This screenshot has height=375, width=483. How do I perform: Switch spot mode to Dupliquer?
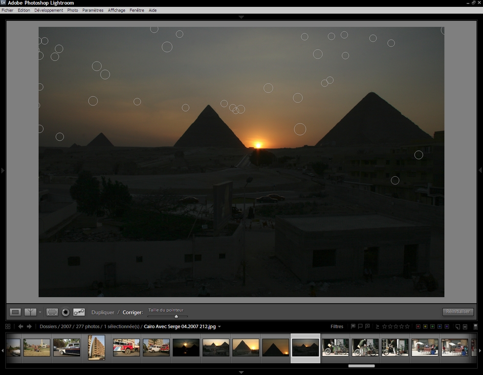(x=103, y=312)
